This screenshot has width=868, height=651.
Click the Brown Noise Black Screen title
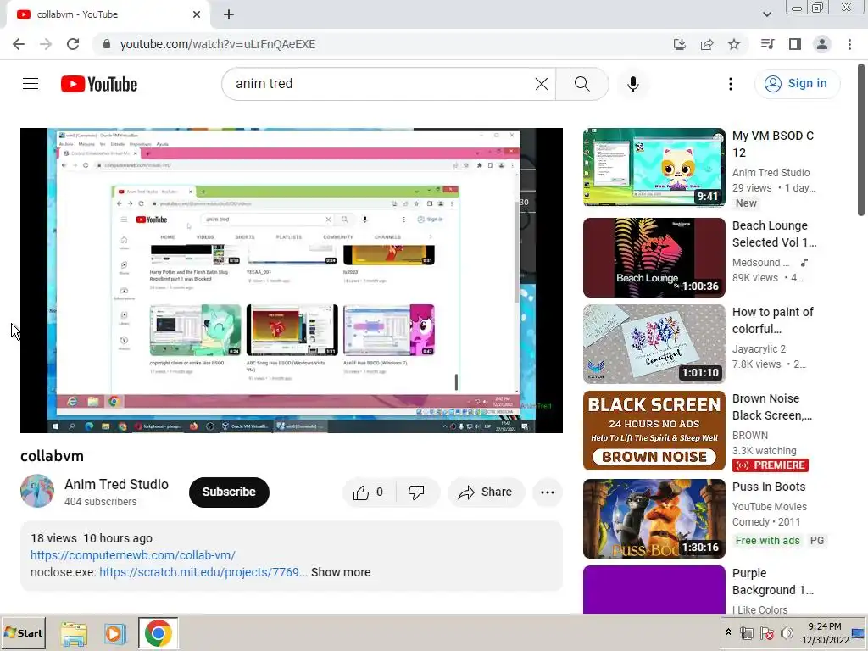coord(771,407)
